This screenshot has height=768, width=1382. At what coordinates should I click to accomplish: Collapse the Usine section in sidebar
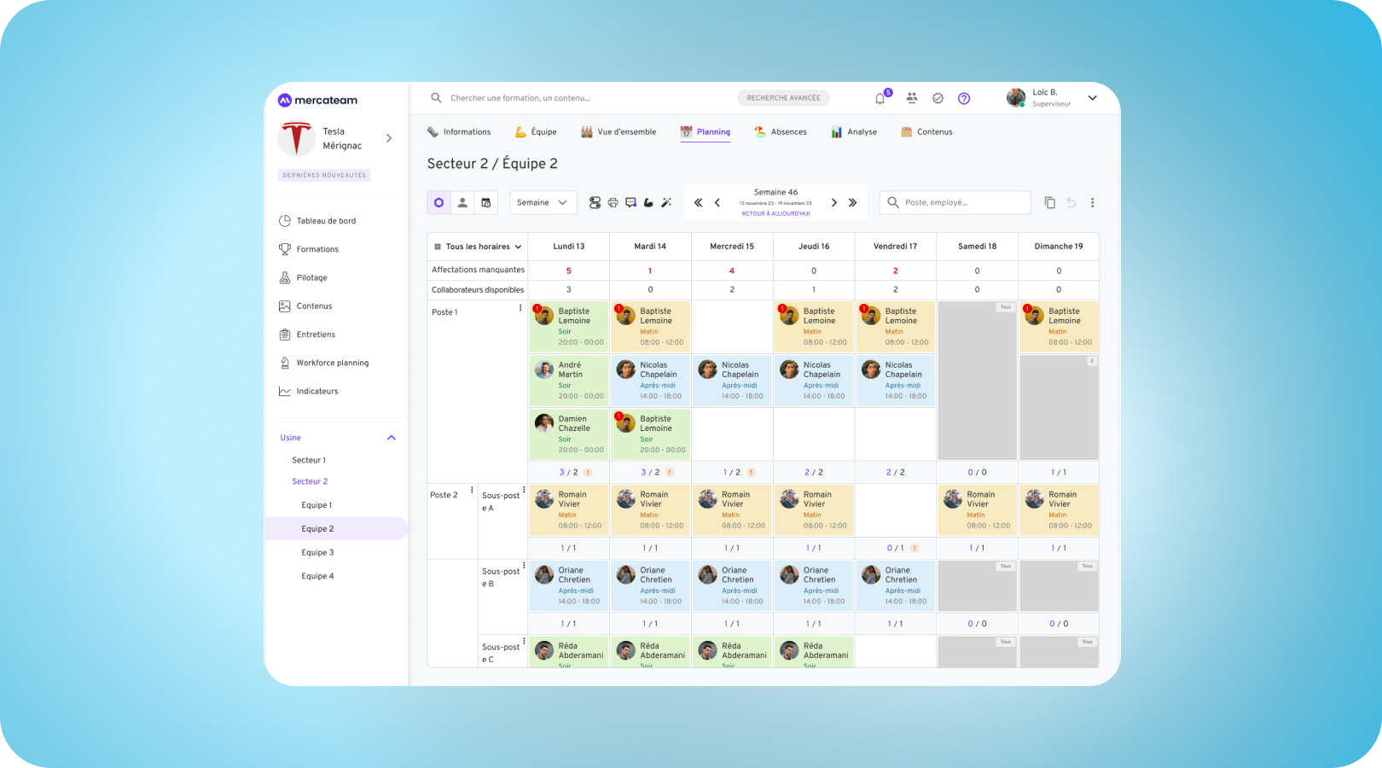point(392,438)
